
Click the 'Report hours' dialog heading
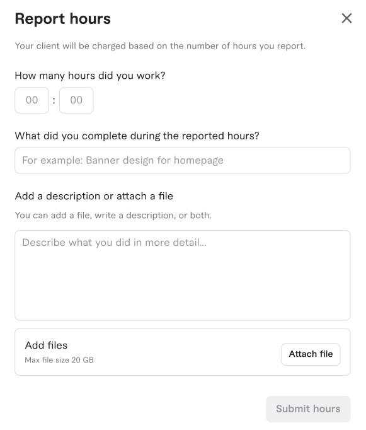63,19
